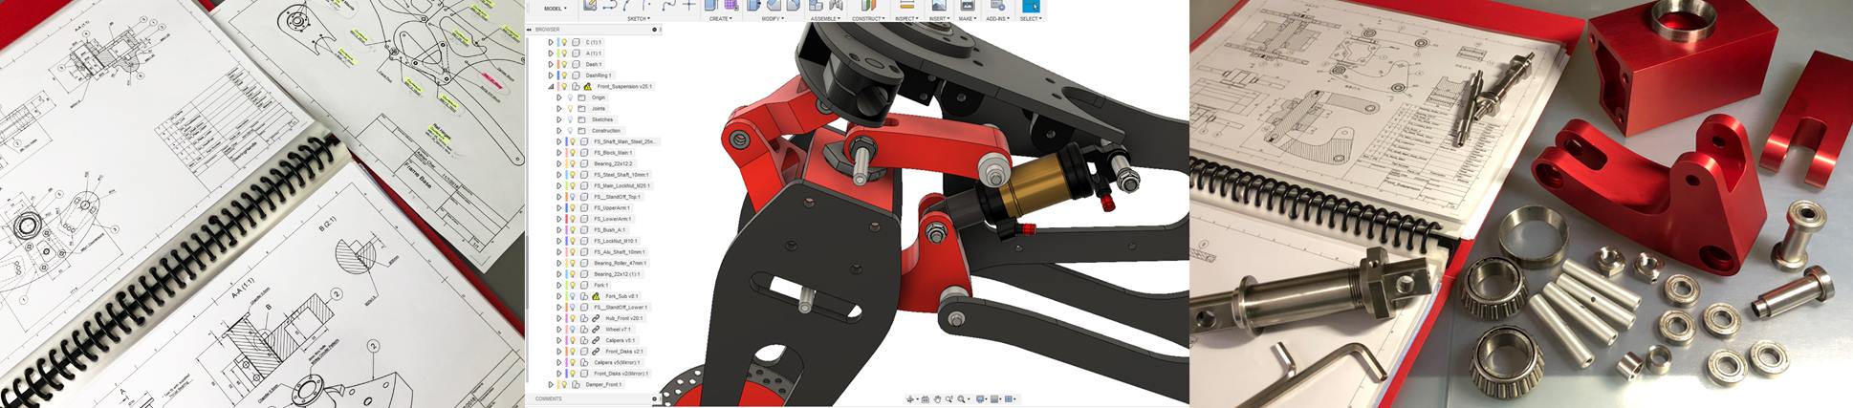Viewport: 1853px width, 408px height.
Task: Click the COMMENTS panel header
Action: click(549, 398)
